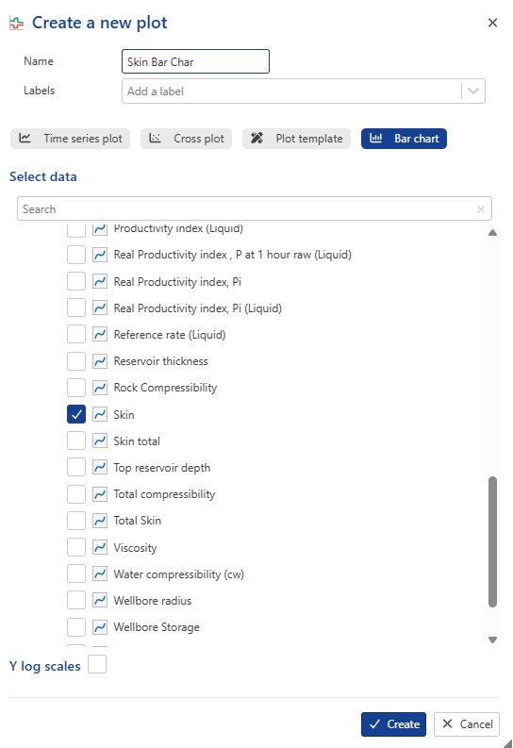This screenshot has height=748, width=513.
Task: Click the Cancel button
Action: click(467, 724)
